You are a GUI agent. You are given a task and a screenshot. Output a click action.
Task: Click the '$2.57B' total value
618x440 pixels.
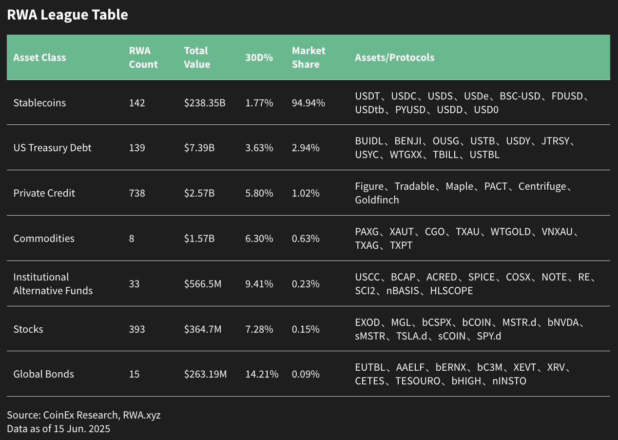[x=199, y=193]
